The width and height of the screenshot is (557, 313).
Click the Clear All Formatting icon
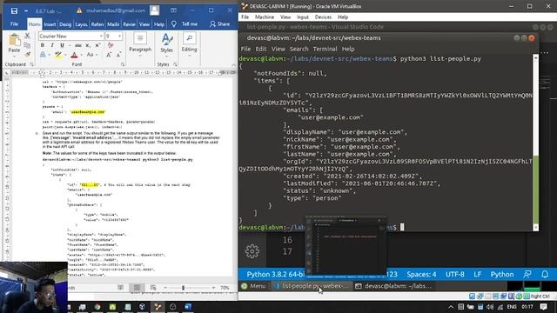click(111, 45)
